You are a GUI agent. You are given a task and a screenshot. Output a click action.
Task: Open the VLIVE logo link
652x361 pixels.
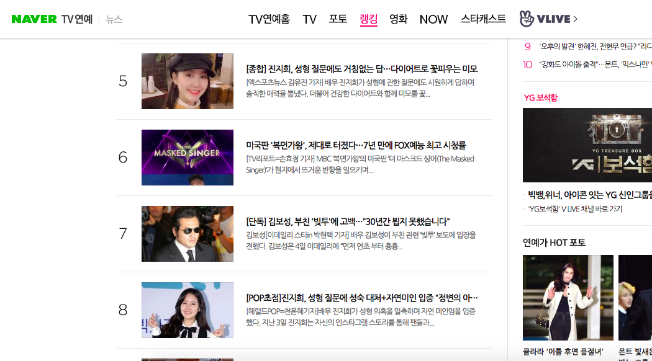click(545, 19)
